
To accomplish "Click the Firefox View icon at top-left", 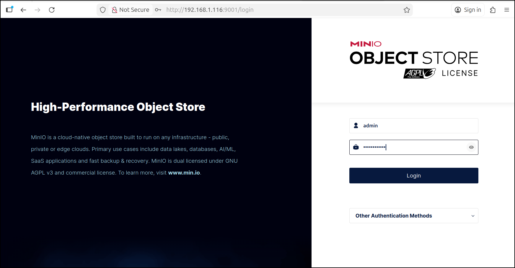I will (x=9, y=9).
